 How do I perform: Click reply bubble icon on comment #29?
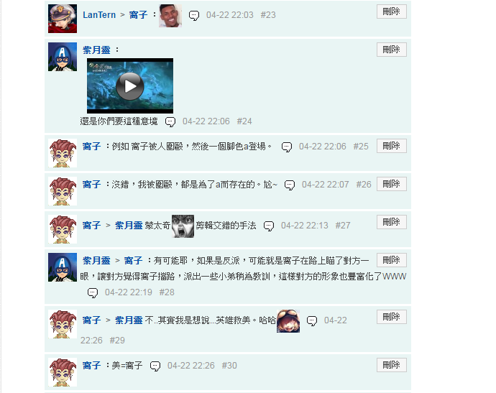tap(311, 321)
